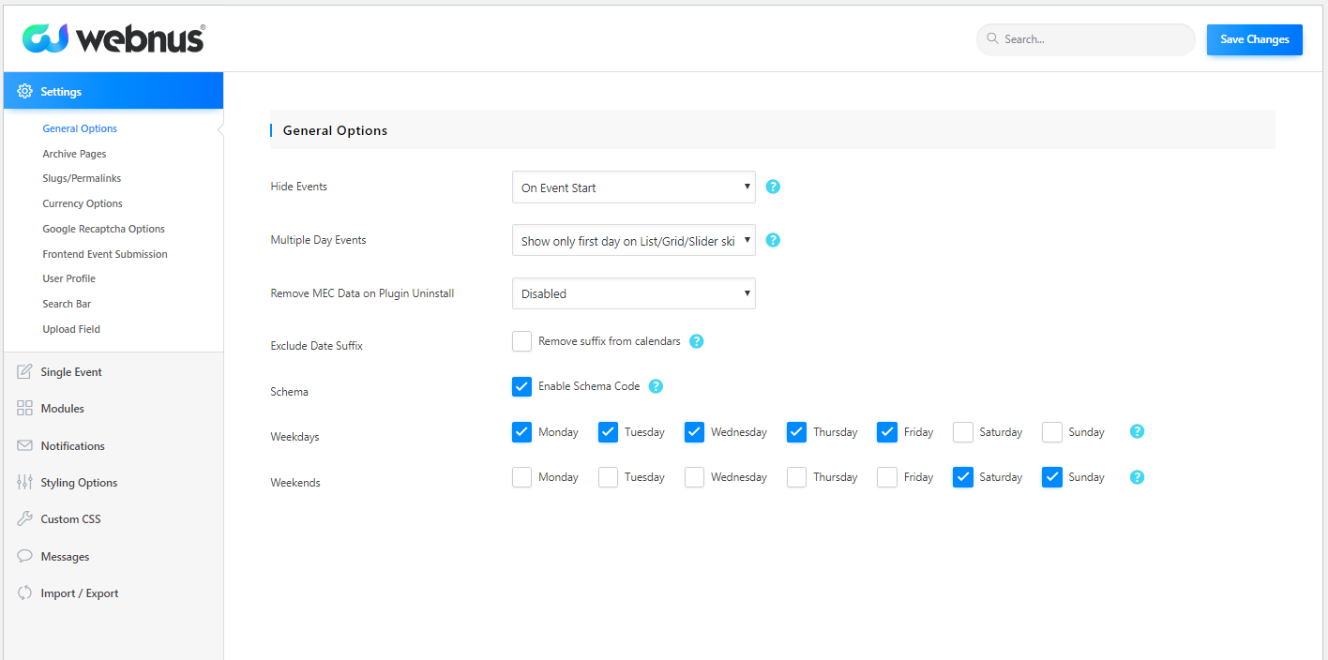Uncheck Sunday in the Weekends row

coord(1052,477)
